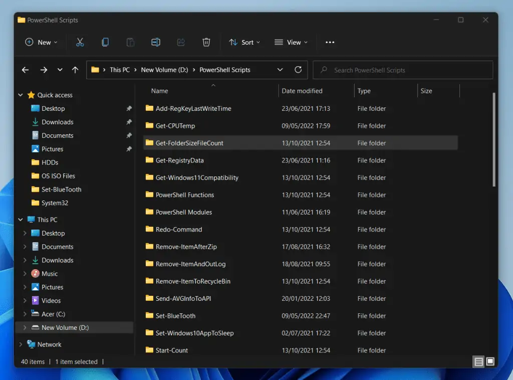Expand Desktop under This PC
Screen dimensions: 513x380
click(x=25, y=233)
